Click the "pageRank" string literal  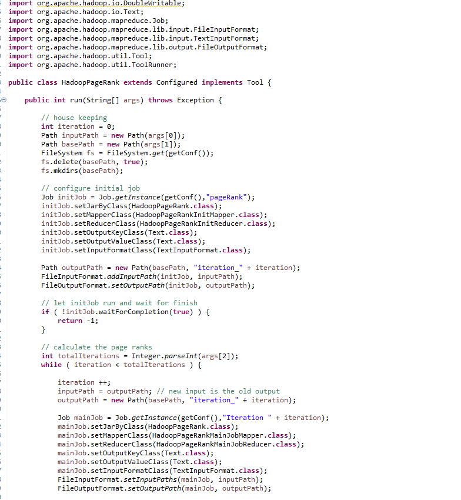coord(226,198)
